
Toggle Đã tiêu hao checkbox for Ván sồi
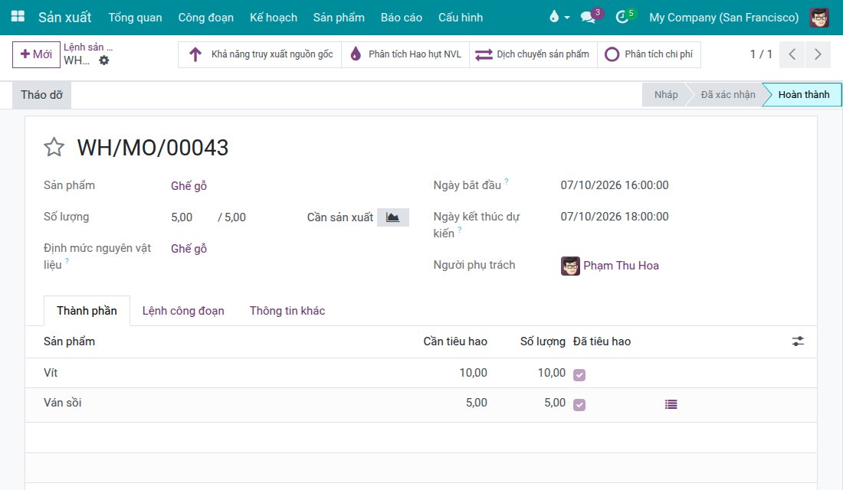pyautogui.click(x=579, y=404)
